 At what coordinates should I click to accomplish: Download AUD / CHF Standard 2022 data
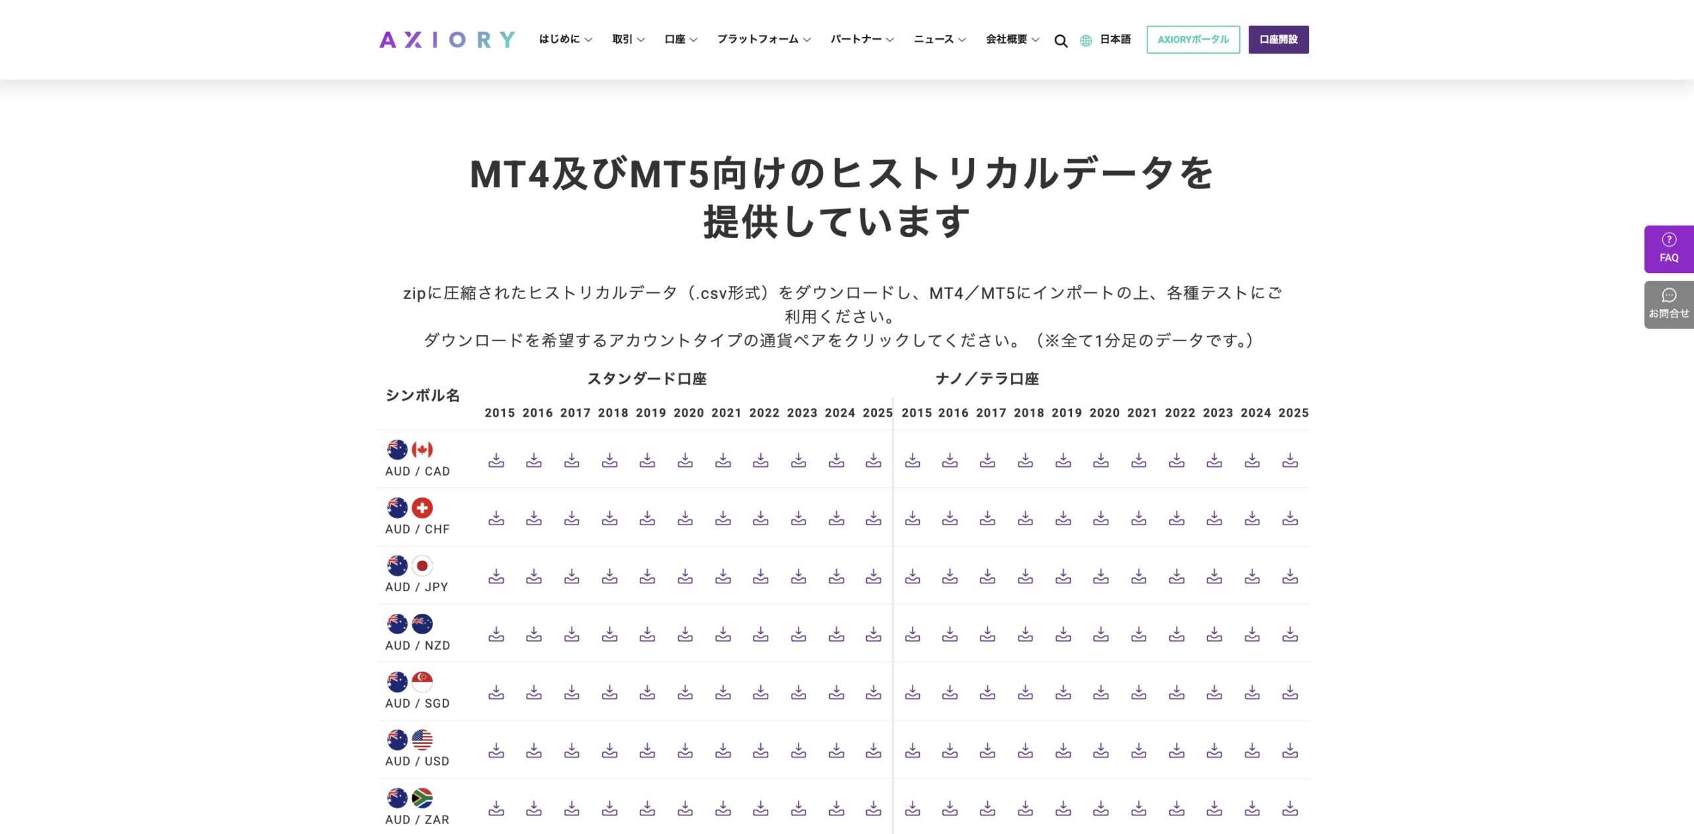pyautogui.click(x=760, y=519)
